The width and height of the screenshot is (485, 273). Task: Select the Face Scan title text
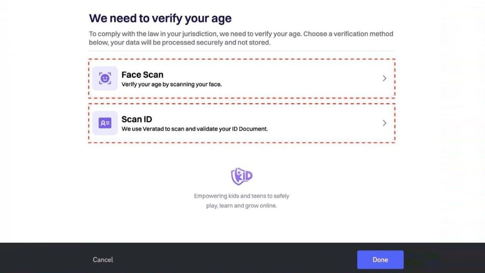tap(142, 75)
